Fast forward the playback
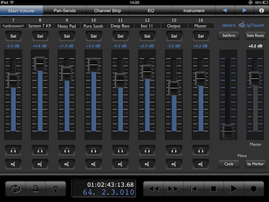This screenshot has height=202, width=269. tap(173, 189)
